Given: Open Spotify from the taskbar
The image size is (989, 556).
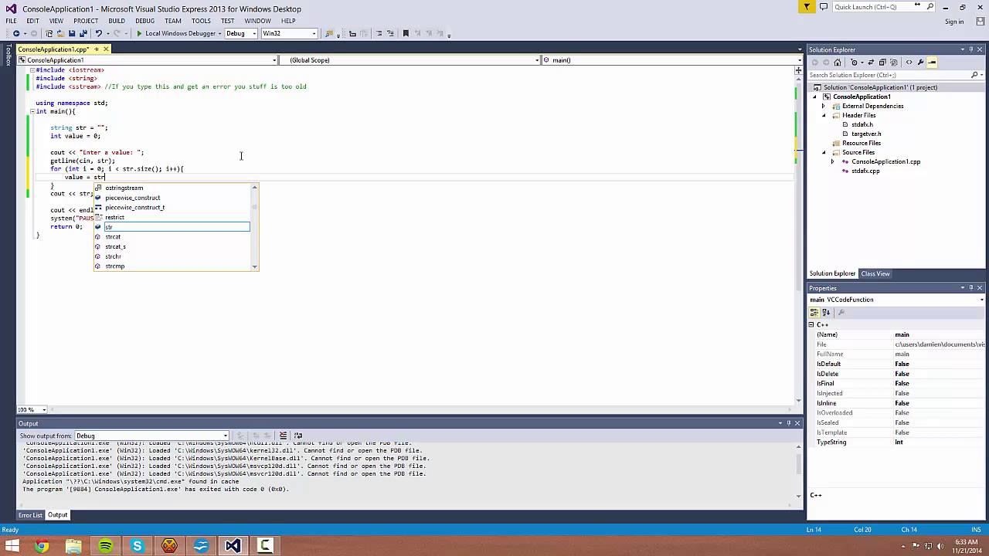Looking at the screenshot, I should pyautogui.click(x=105, y=546).
